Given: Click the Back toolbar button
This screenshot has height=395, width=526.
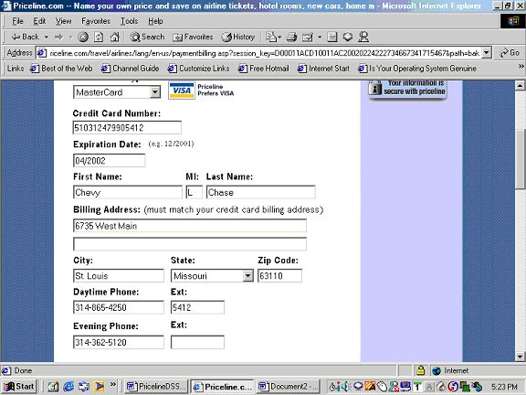Looking at the screenshot, I should pyautogui.click(x=26, y=37).
